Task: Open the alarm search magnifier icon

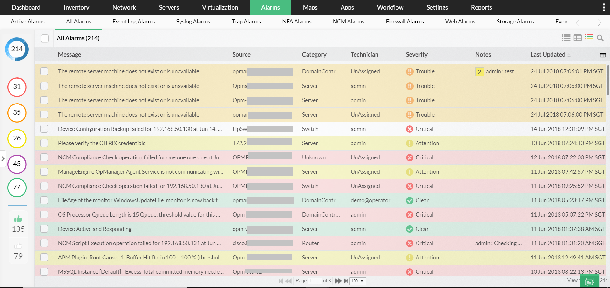Action: 600,38
